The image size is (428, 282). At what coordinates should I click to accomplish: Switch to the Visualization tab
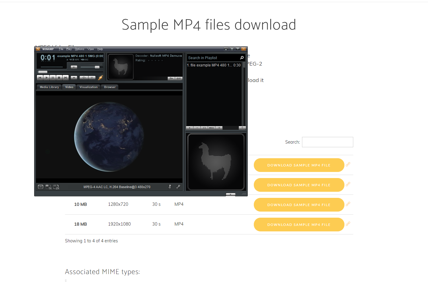(x=88, y=87)
